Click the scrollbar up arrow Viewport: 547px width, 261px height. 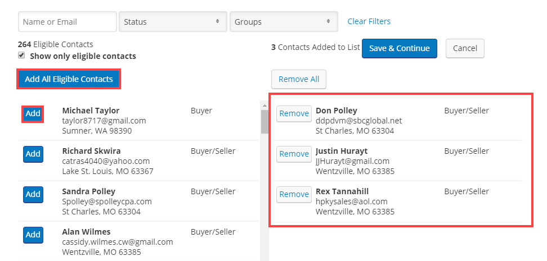[x=264, y=105]
